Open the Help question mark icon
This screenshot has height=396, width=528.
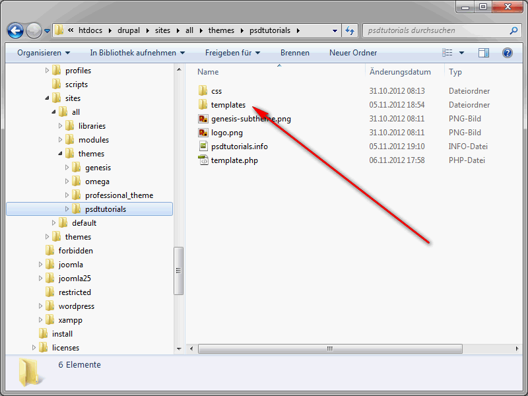[x=507, y=53]
